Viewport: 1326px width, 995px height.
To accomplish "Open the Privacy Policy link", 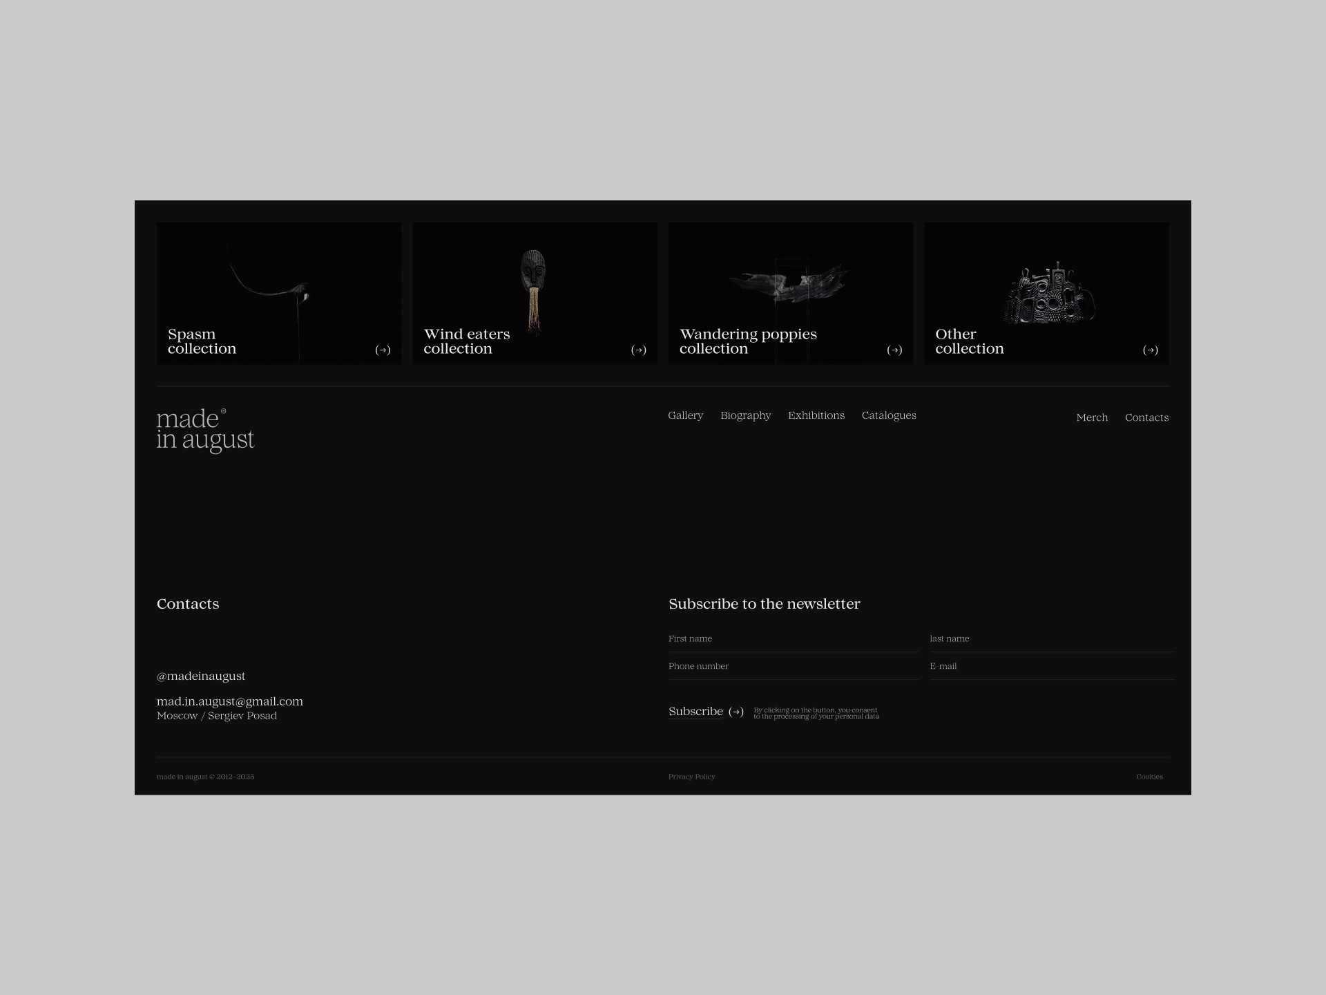I will (x=691, y=777).
